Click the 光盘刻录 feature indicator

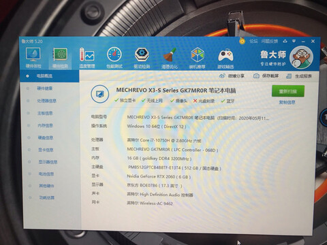pyautogui.click(x=204, y=101)
